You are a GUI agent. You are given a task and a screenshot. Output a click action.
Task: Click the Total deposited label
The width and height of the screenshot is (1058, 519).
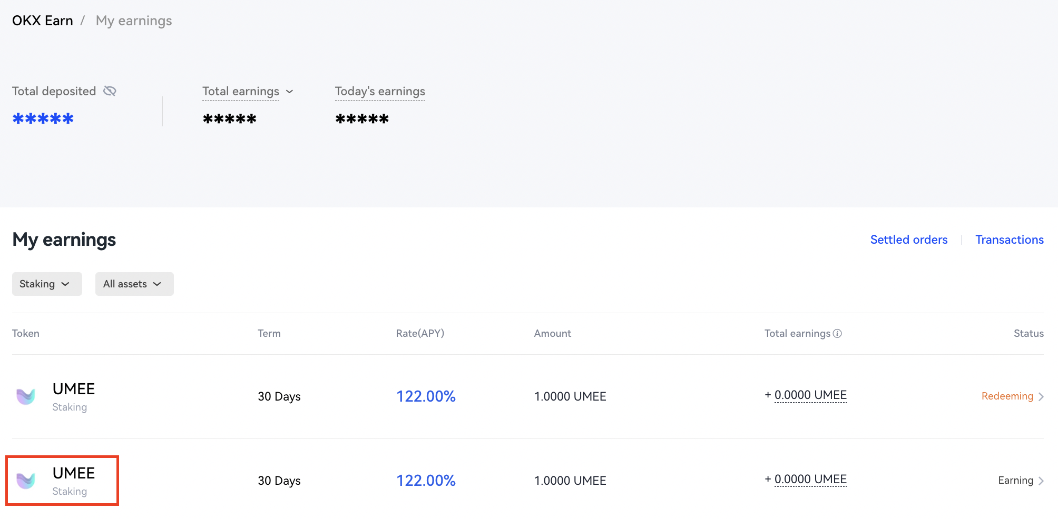(x=54, y=91)
